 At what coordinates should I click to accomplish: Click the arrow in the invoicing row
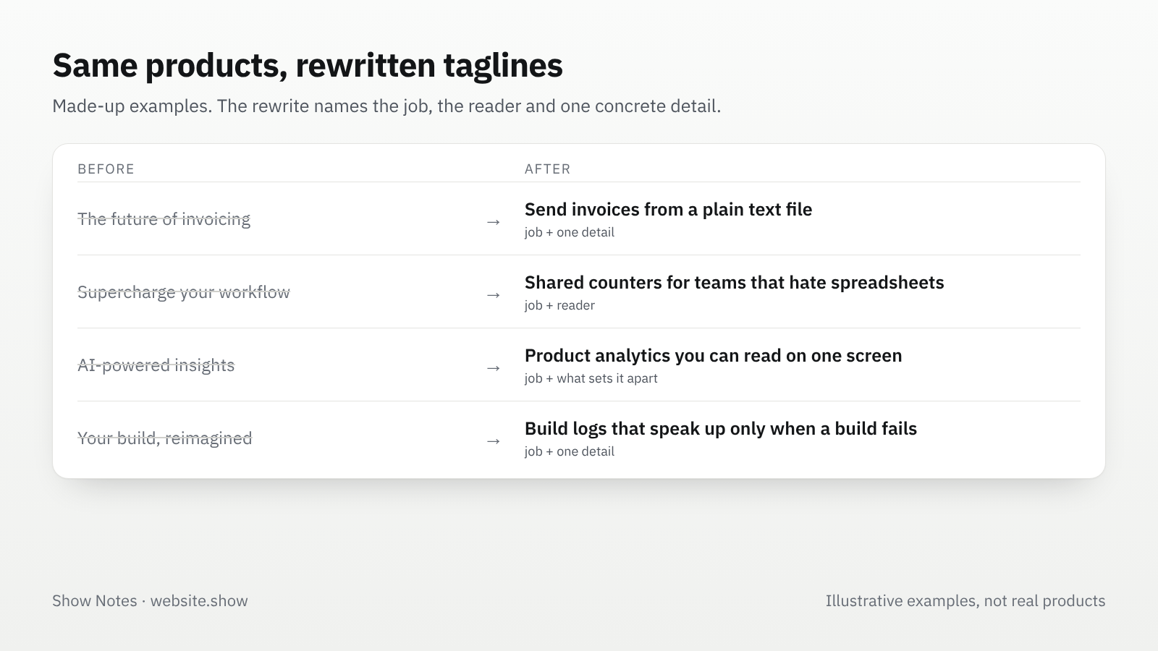coord(493,221)
